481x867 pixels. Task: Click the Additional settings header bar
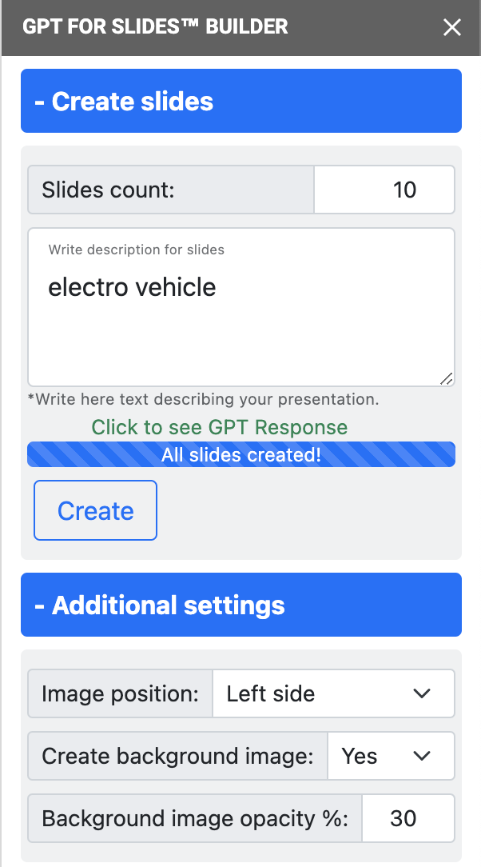[x=241, y=605]
